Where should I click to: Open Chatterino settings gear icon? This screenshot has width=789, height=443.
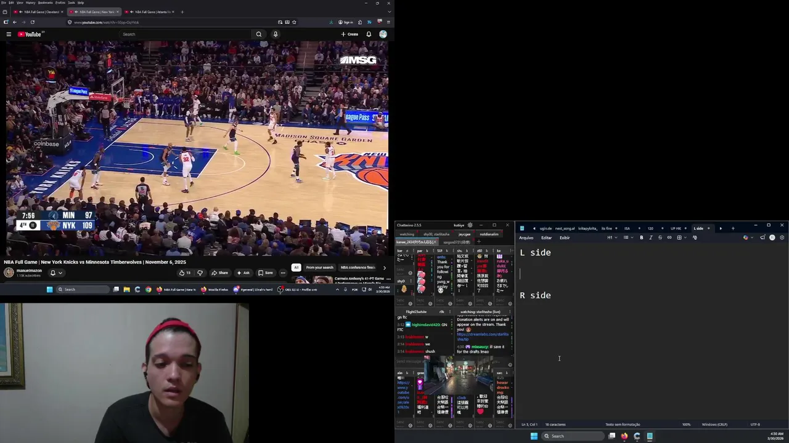coord(470,225)
